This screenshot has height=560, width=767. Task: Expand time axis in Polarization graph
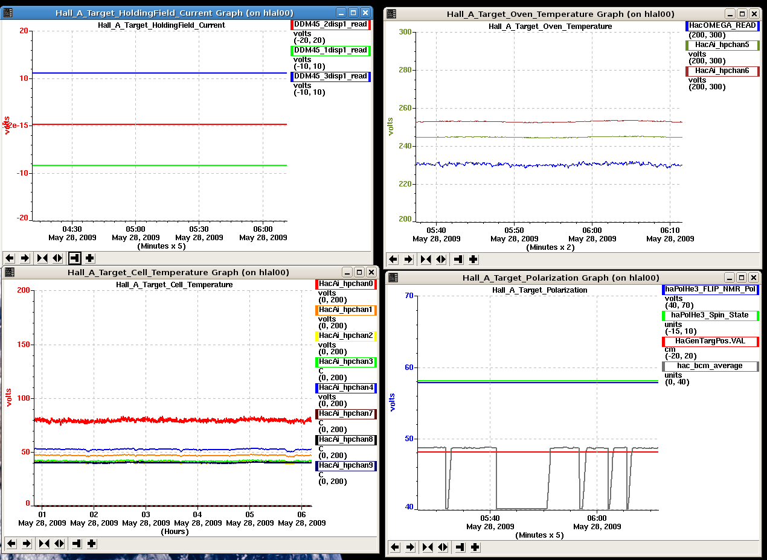point(443,547)
